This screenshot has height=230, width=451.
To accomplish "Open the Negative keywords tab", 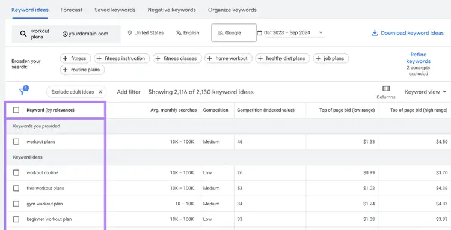I will pyautogui.click(x=172, y=10).
